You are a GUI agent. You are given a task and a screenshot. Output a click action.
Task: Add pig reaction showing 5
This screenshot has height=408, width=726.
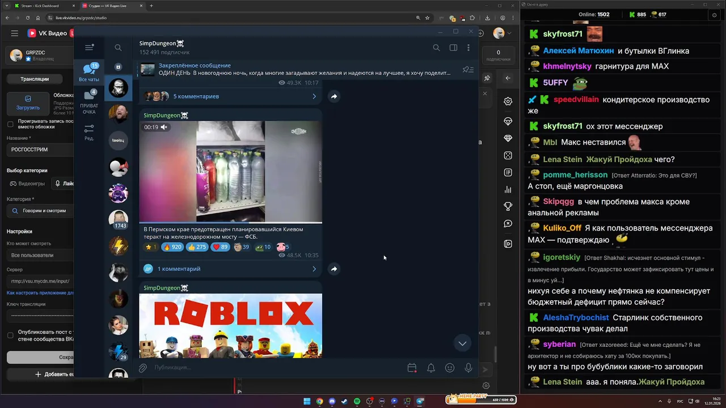[x=283, y=247]
